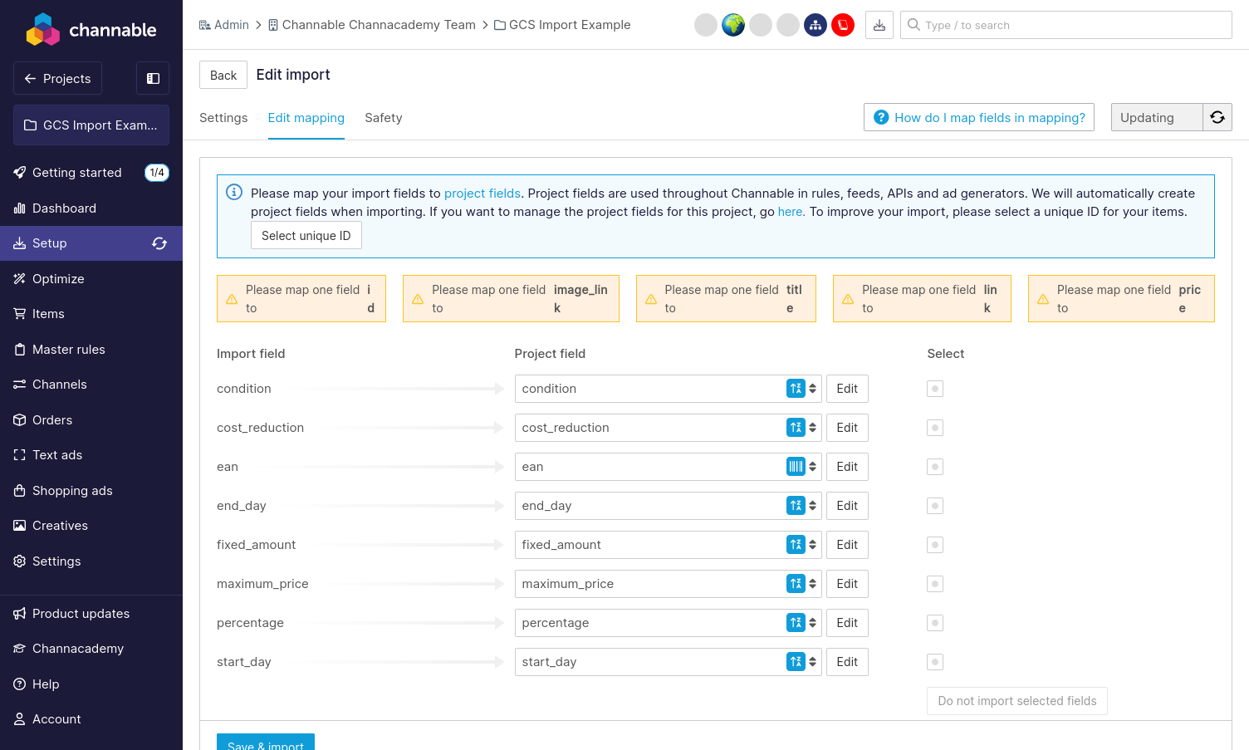
Task: Click the download icon in top bar
Action: click(879, 25)
